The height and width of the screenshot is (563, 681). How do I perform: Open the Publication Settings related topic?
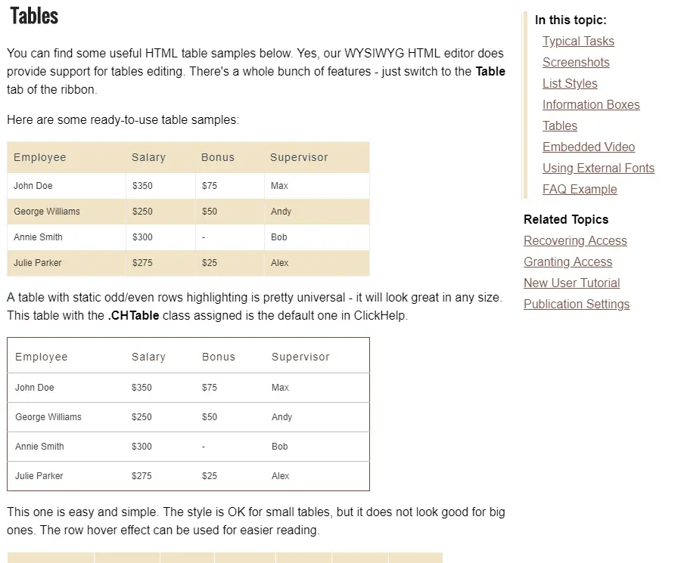[x=577, y=305]
